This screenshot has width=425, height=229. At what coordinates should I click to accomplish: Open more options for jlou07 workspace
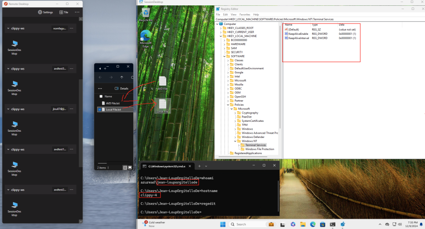tap(71, 109)
